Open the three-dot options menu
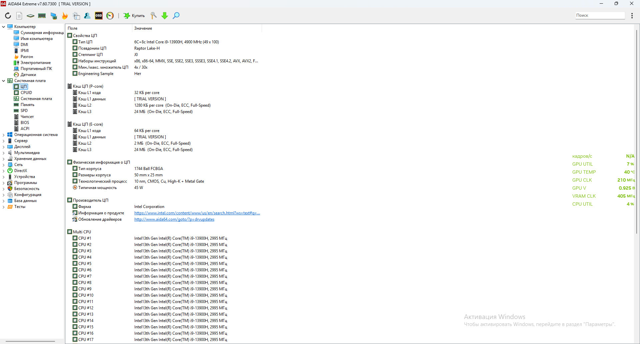This screenshot has width=640, height=344. pyautogui.click(x=632, y=16)
